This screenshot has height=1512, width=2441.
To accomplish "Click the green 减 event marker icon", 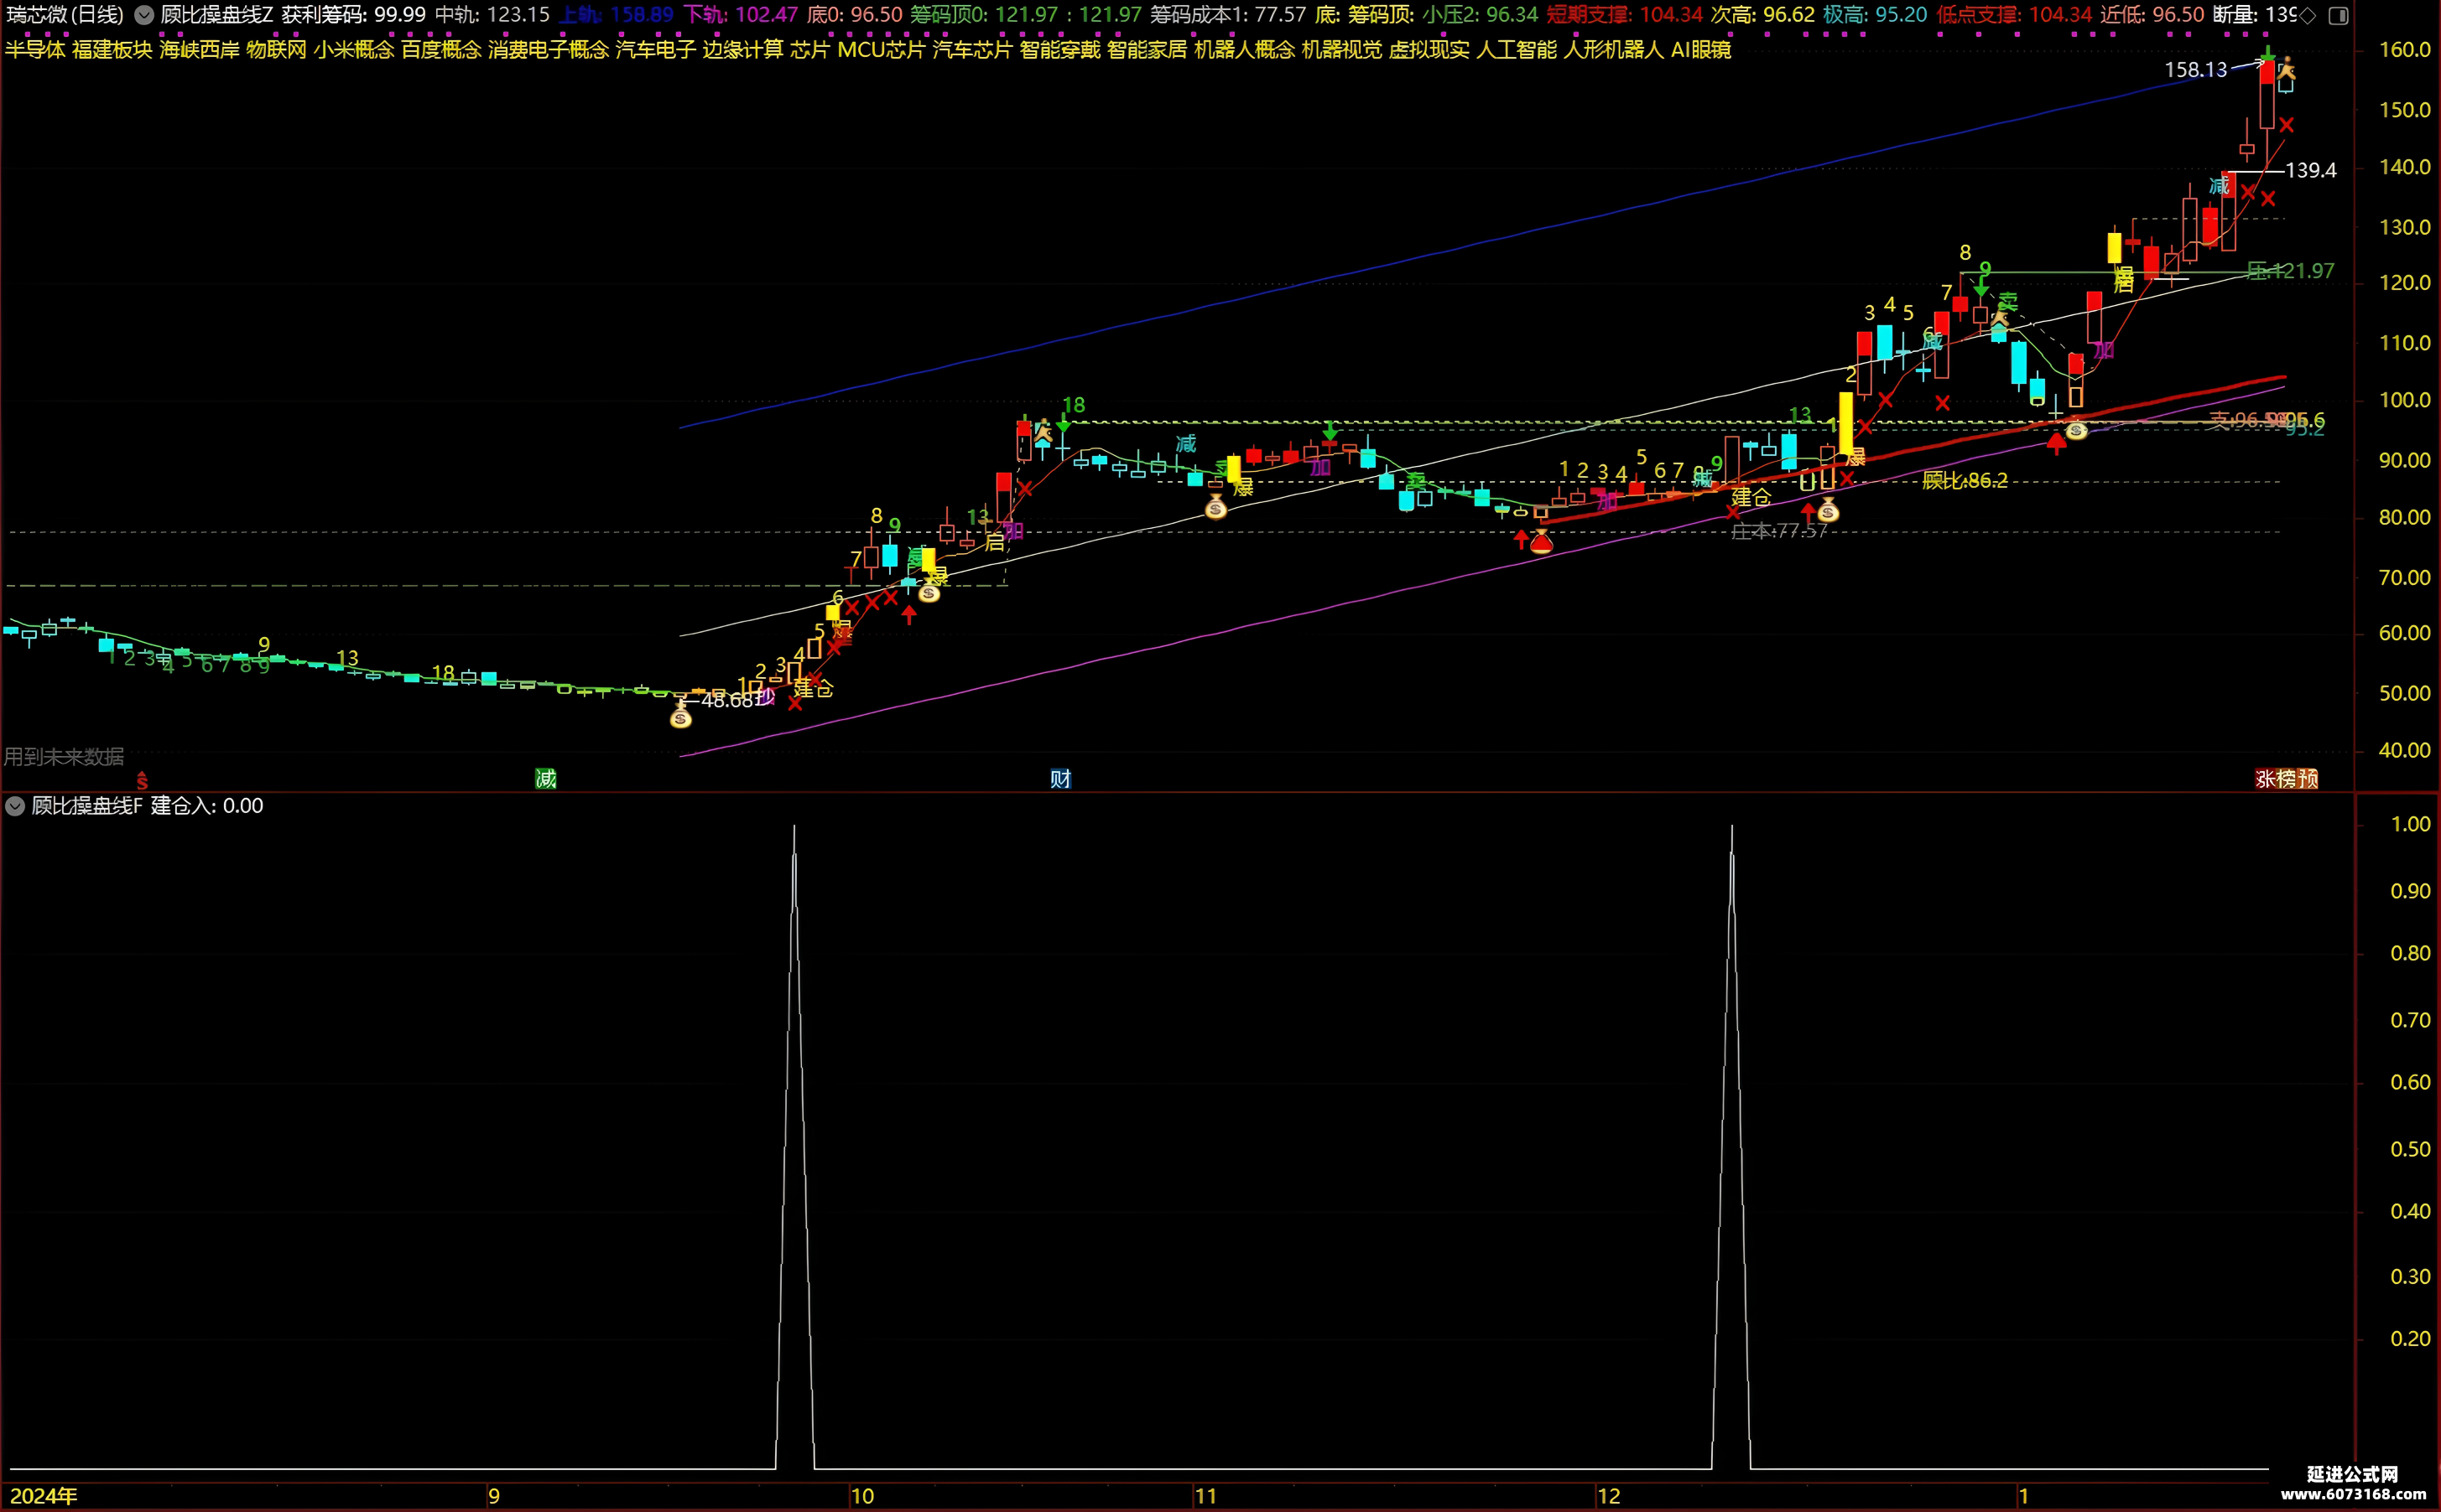I will [545, 778].
